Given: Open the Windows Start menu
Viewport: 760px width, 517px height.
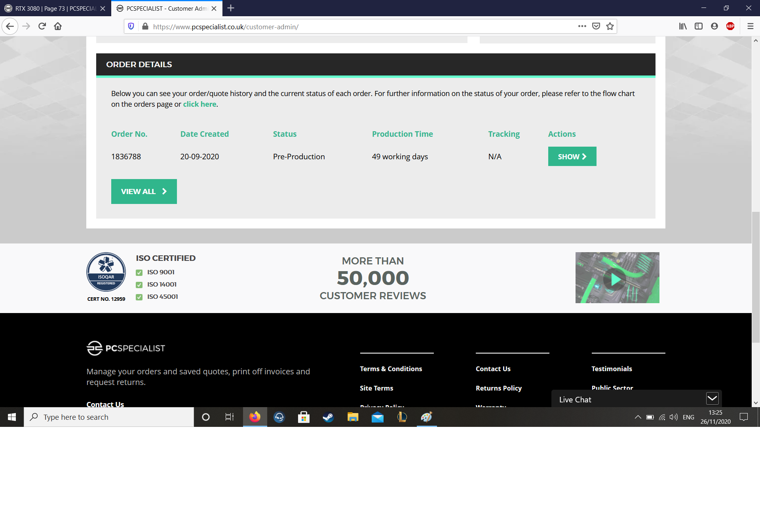Looking at the screenshot, I should (x=12, y=417).
